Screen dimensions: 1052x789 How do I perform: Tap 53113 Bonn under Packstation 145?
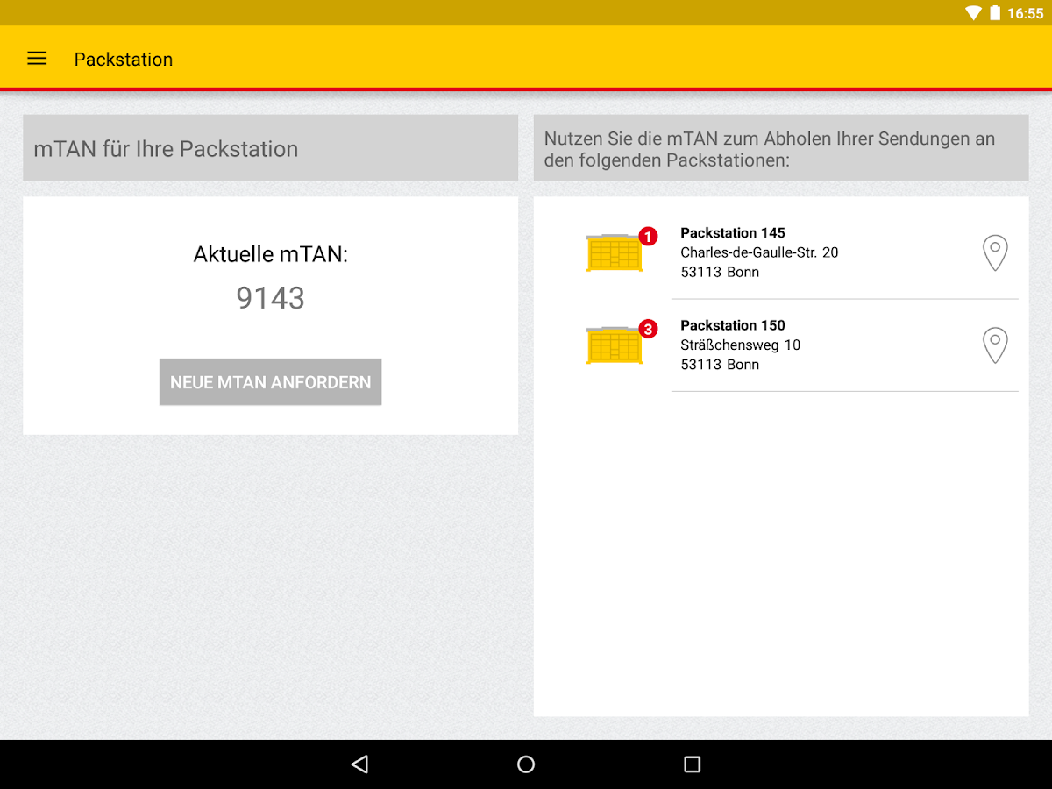coord(720,272)
